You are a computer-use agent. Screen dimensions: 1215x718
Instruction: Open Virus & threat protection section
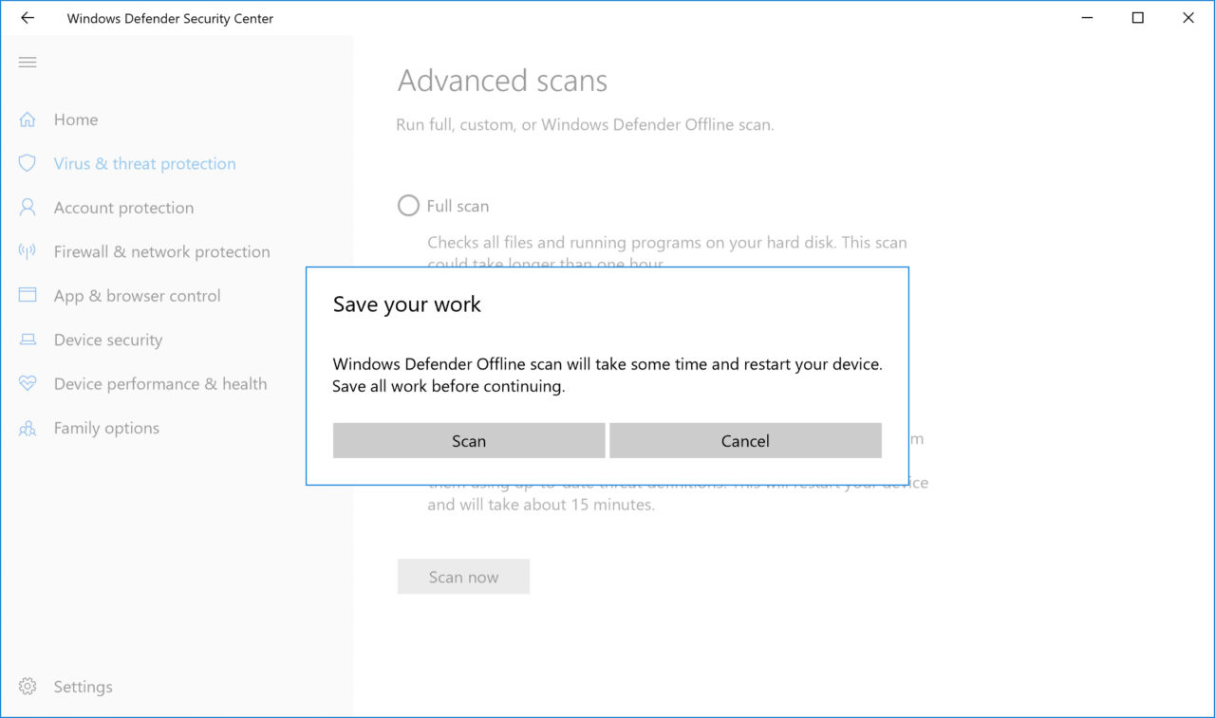coord(145,163)
